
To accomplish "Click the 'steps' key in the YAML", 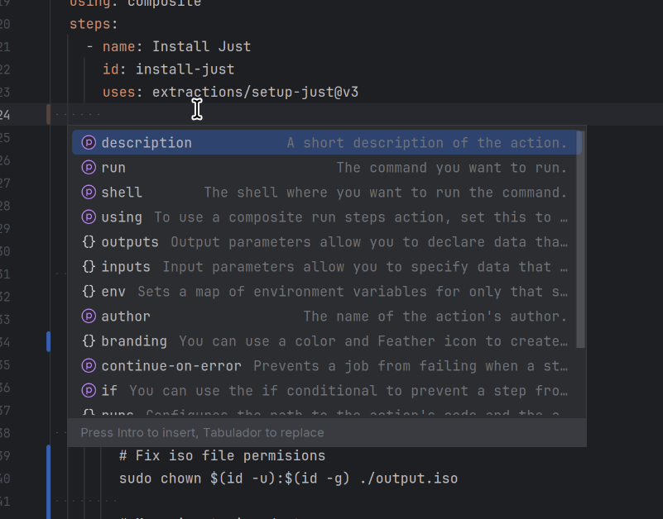I will coord(89,24).
